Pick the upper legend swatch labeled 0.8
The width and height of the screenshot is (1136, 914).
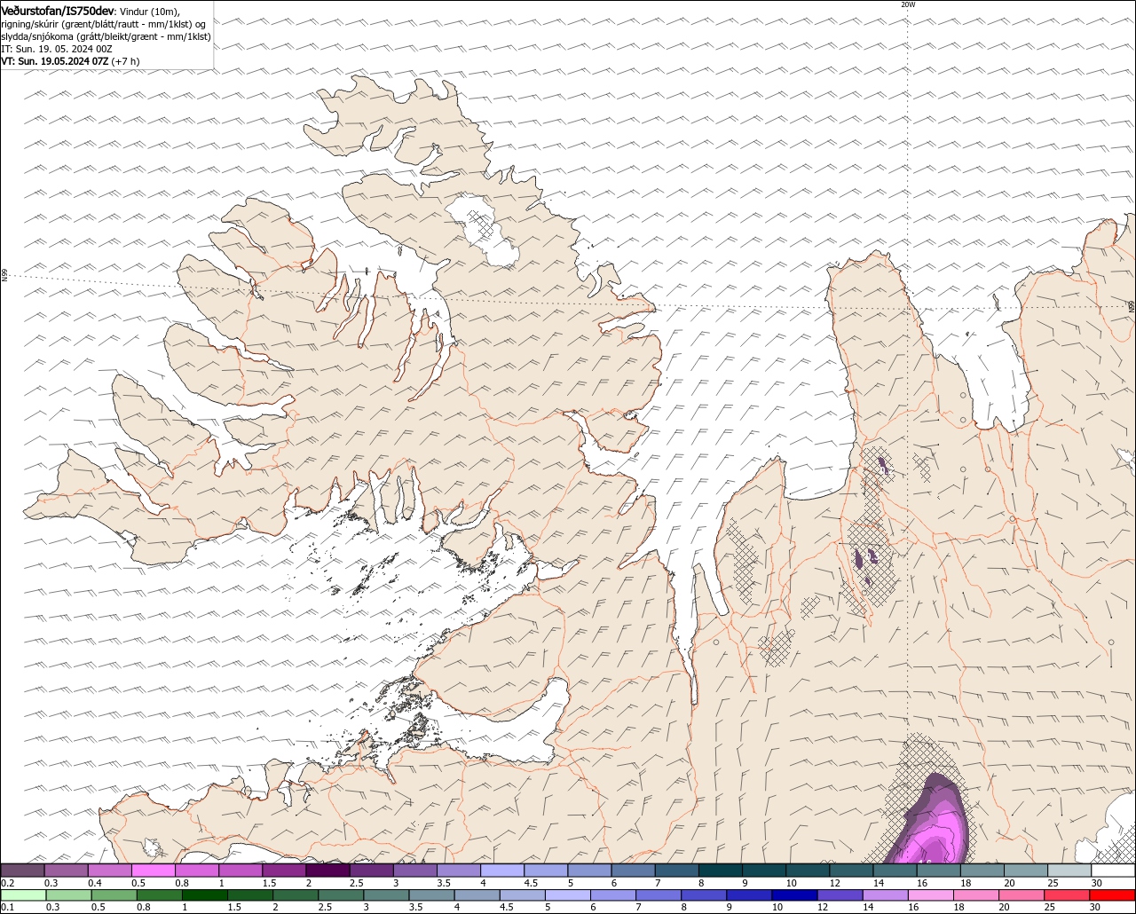coord(197,871)
